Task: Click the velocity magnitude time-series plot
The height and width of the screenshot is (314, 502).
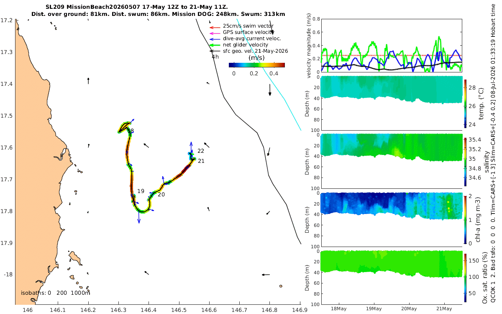Action: 392,46
